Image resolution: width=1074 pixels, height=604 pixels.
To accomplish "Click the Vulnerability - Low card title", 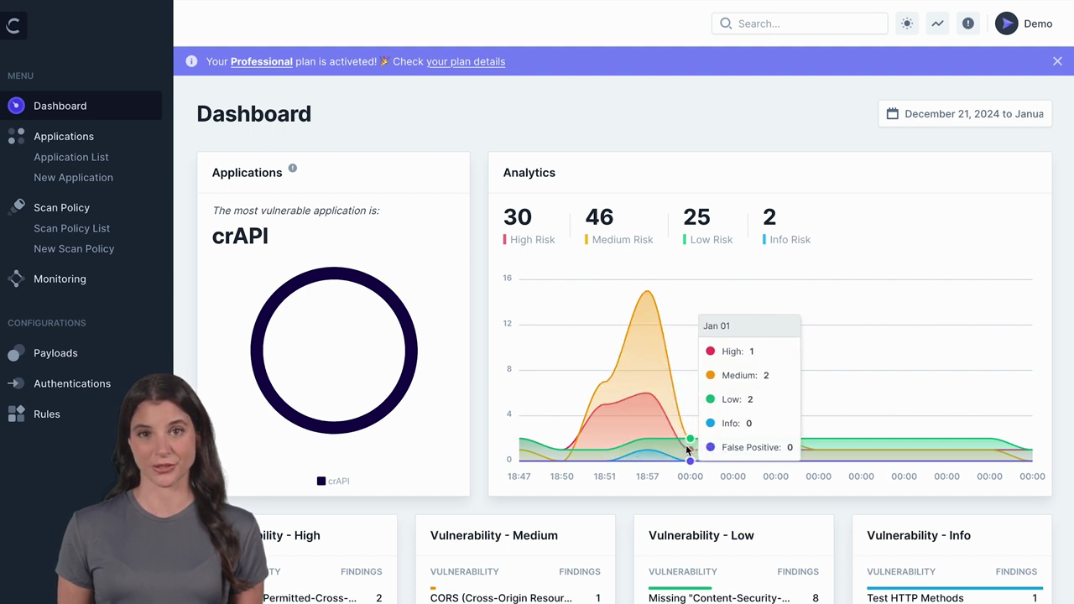I will 701,535.
